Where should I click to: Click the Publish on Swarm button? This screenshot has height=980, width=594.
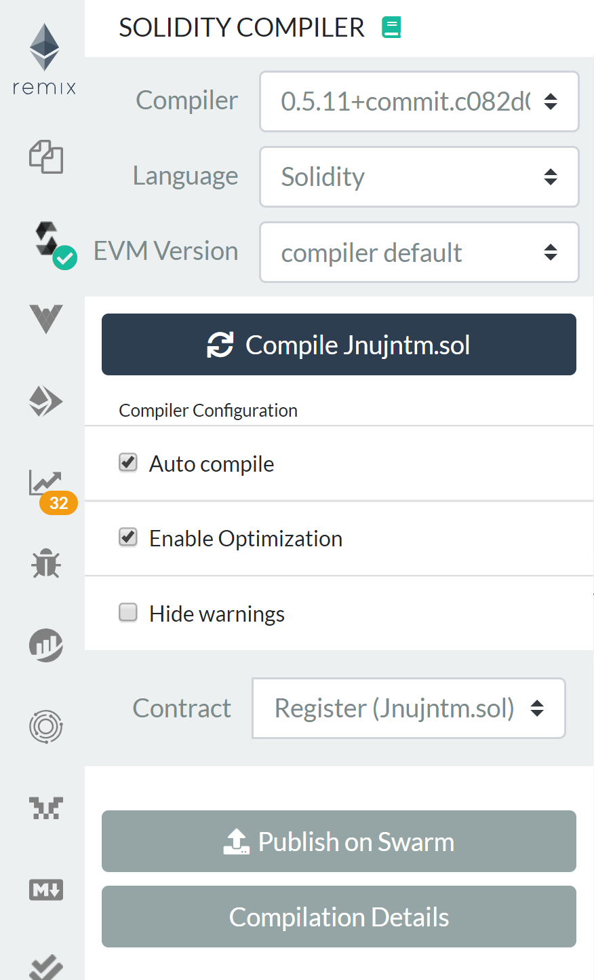339,841
